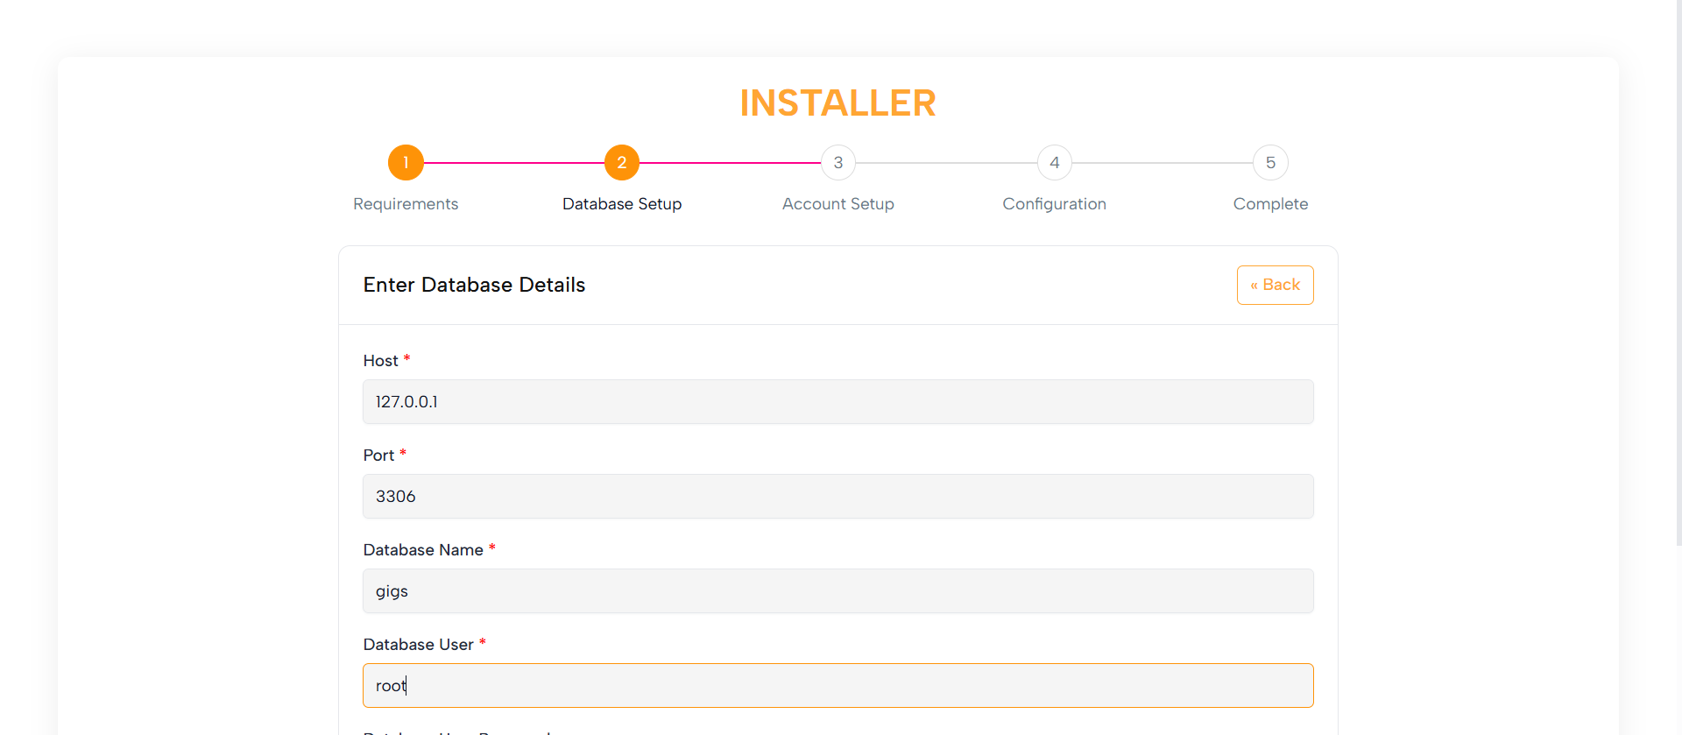Click into the Host input field
This screenshot has height=735, width=1682.
click(x=837, y=402)
